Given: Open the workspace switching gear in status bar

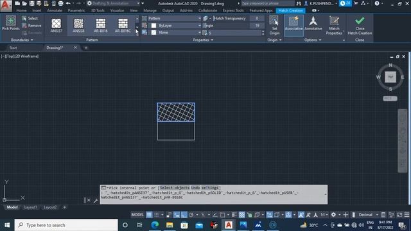Looking at the screenshot, I should [333, 215].
